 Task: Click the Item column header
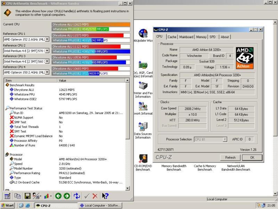click(31, 80)
